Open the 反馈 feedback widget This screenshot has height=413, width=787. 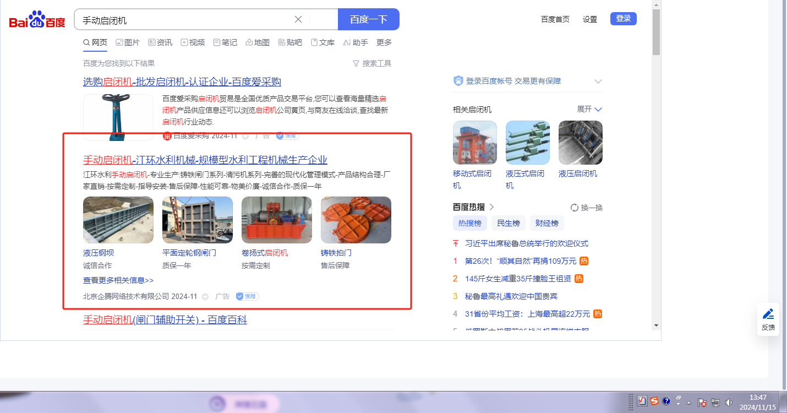point(768,319)
